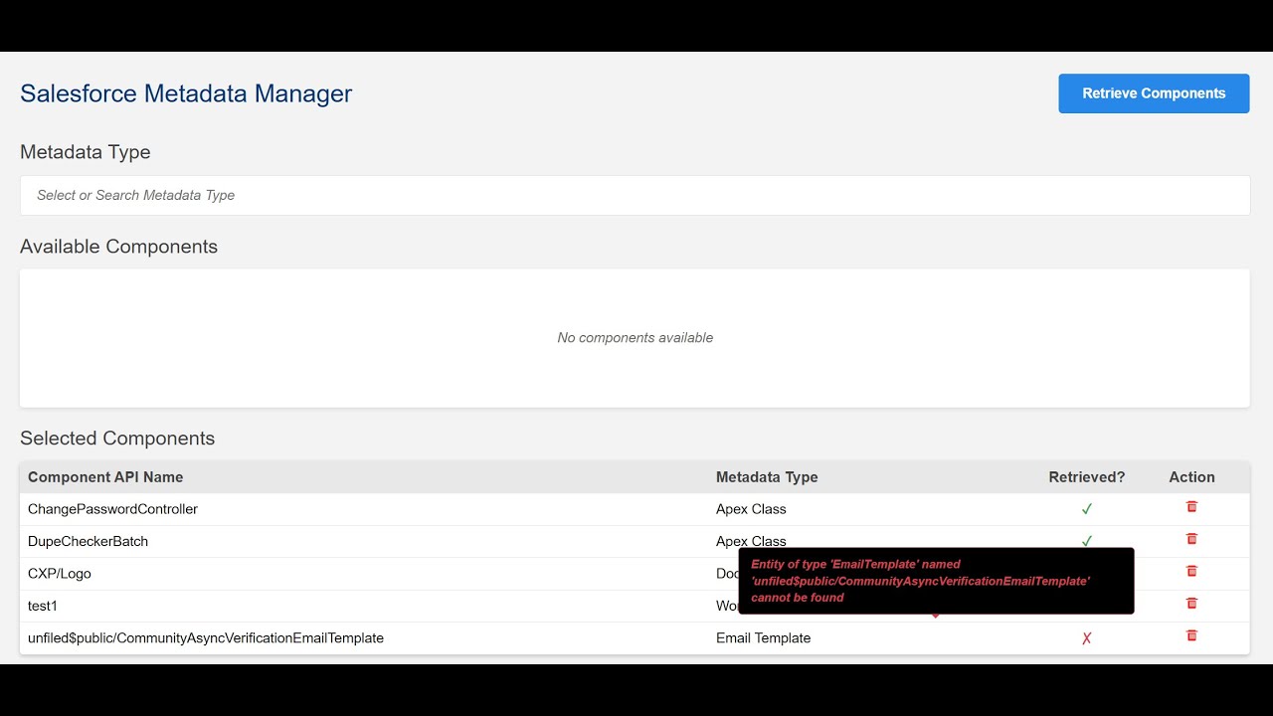Open the Metadata Type search combo box
Viewport: 1273px width, 716px height.
pos(635,195)
